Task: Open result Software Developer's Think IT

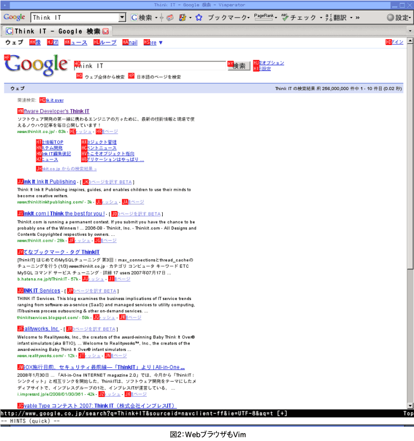Action: 54,111
